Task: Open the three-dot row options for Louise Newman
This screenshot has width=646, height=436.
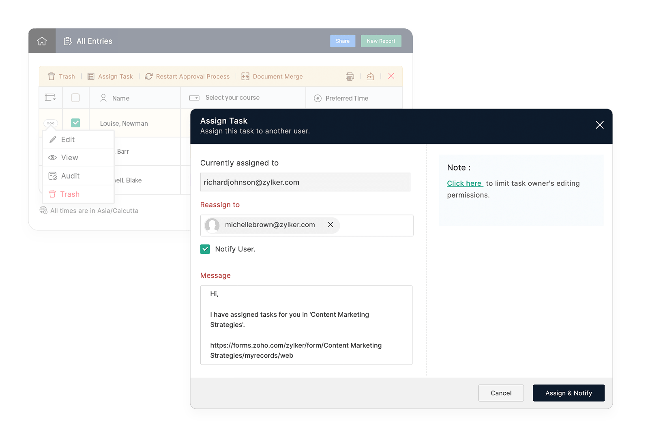Action: click(51, 123)
